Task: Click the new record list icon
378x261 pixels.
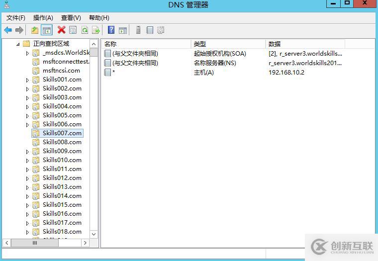Action: point(150,30)
